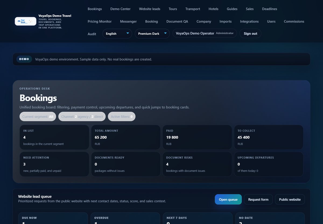Open the TO COLLECT card

point(269,137)
